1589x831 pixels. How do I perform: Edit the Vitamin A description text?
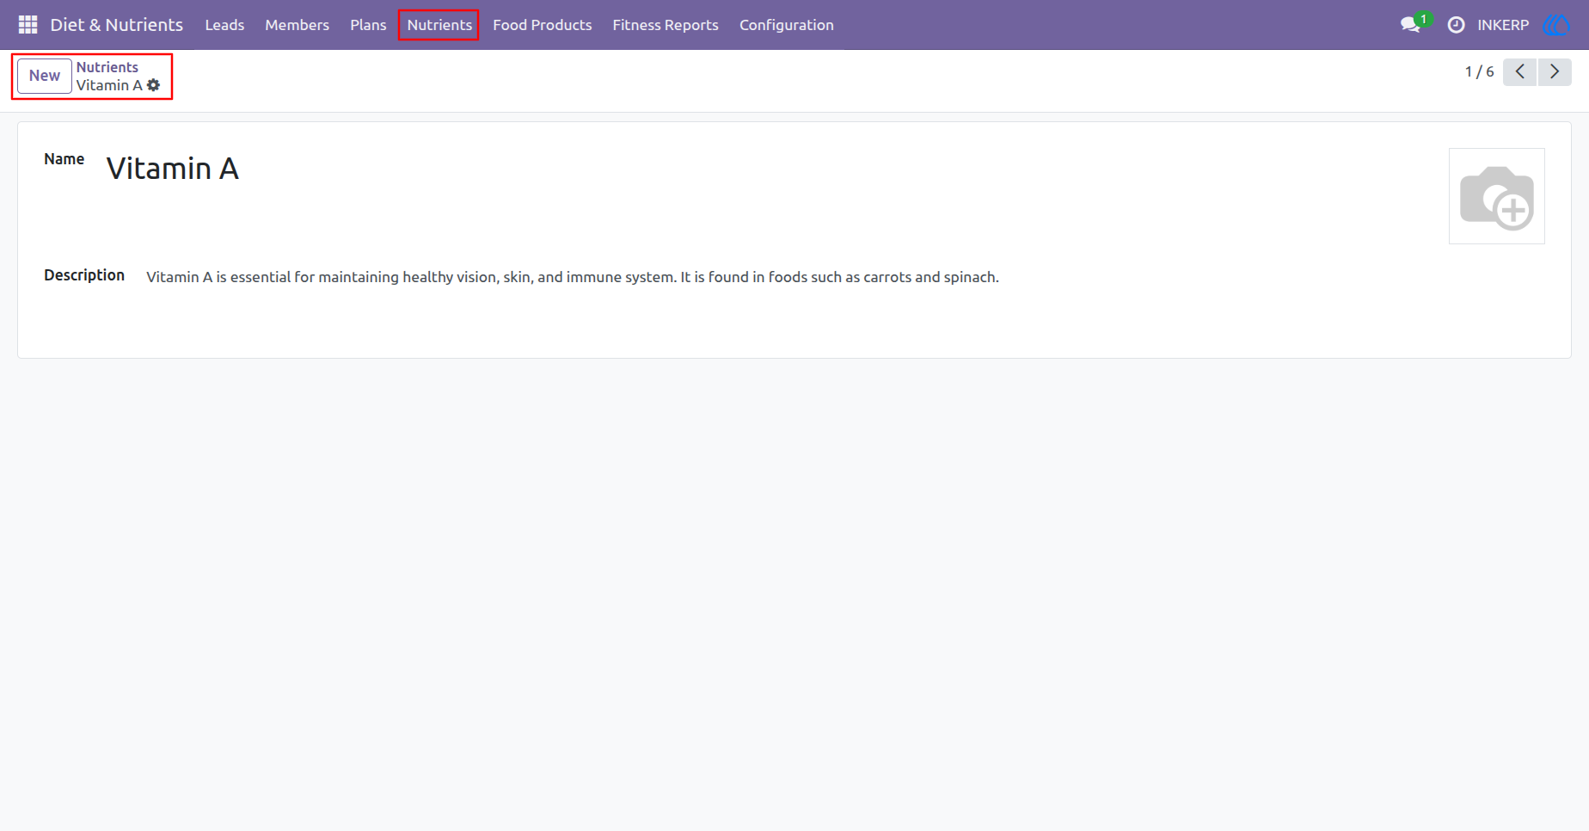(573, 277)
